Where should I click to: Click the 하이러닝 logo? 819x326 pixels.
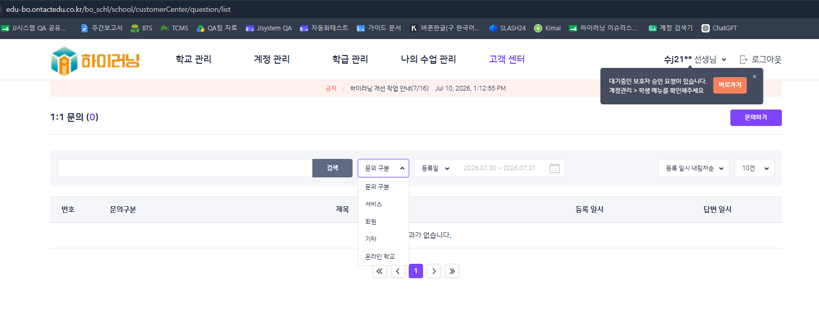click(x=95, y=61)
